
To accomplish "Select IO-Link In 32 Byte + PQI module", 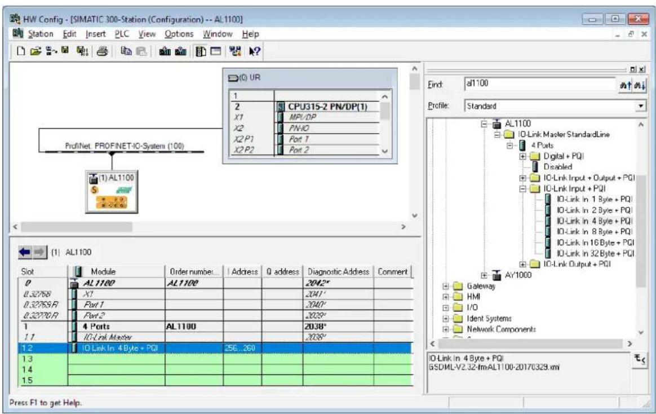I will tap(595, 254).
